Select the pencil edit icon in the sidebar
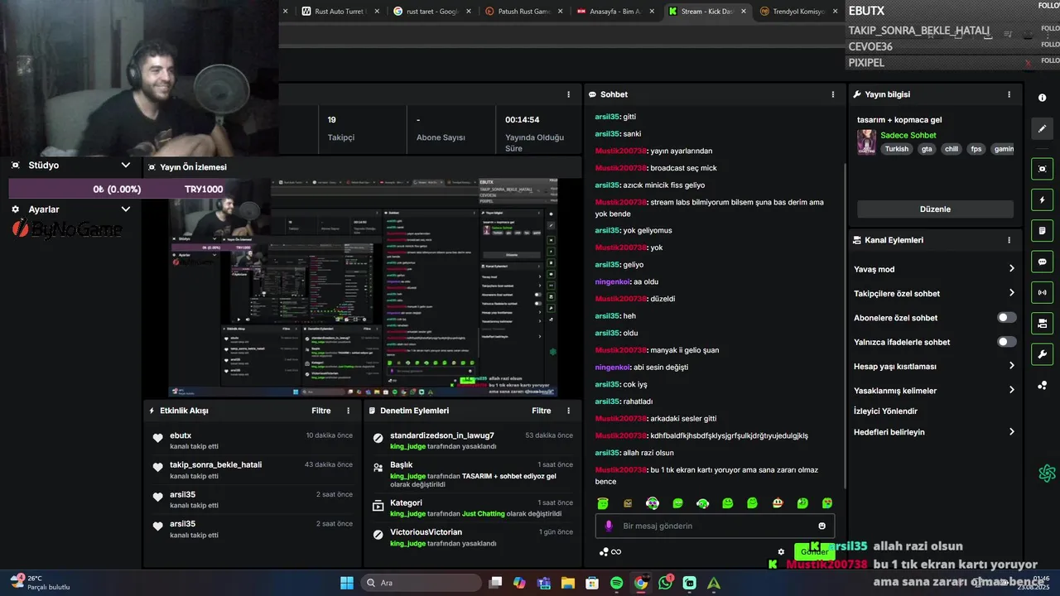This screenshot has width=1060, height=596. 1042,128
